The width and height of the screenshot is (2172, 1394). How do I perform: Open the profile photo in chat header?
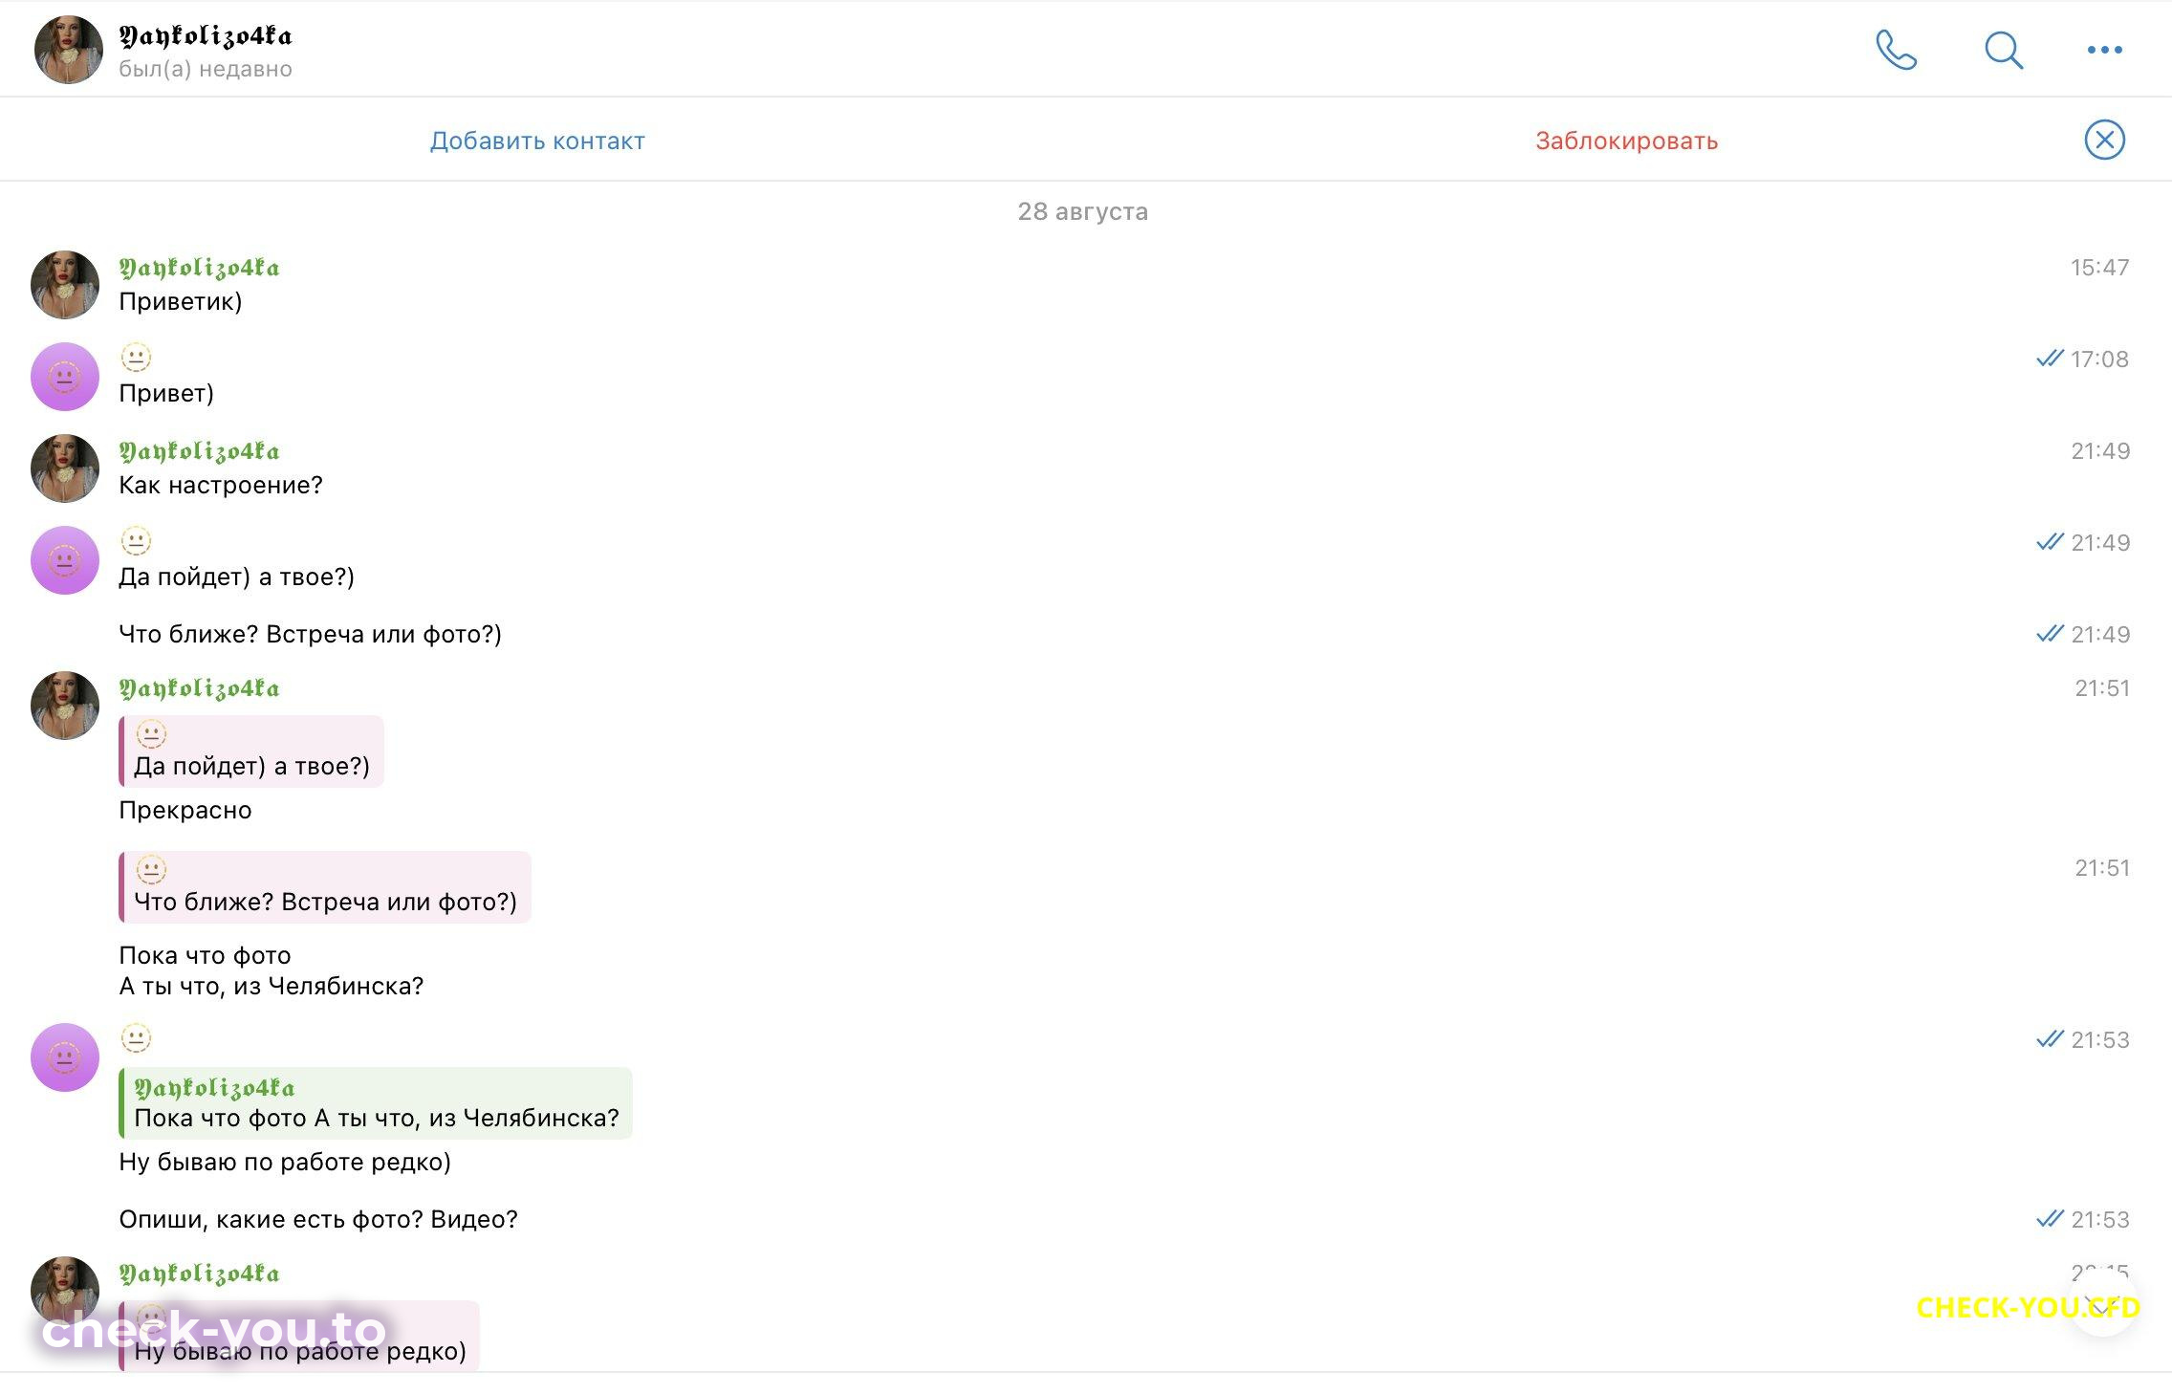coord(68,50)
